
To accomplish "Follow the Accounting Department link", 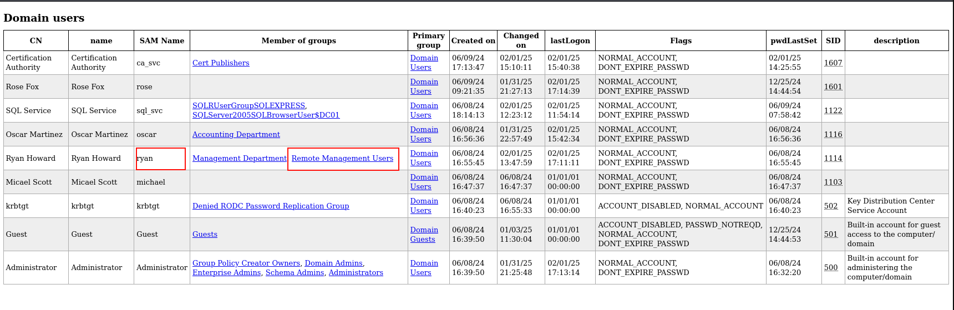I will point(236,134).
